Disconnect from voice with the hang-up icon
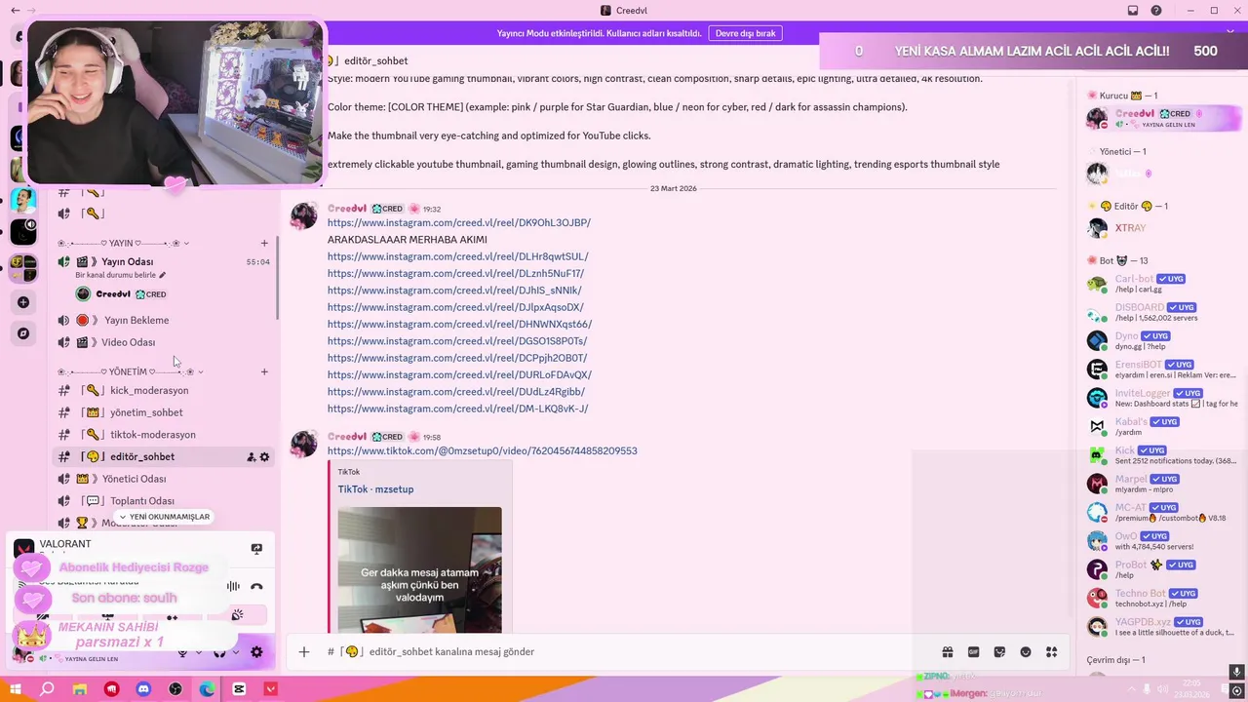Image resolution: width=1248 pixels, height=702 pixels. [256, 586]
